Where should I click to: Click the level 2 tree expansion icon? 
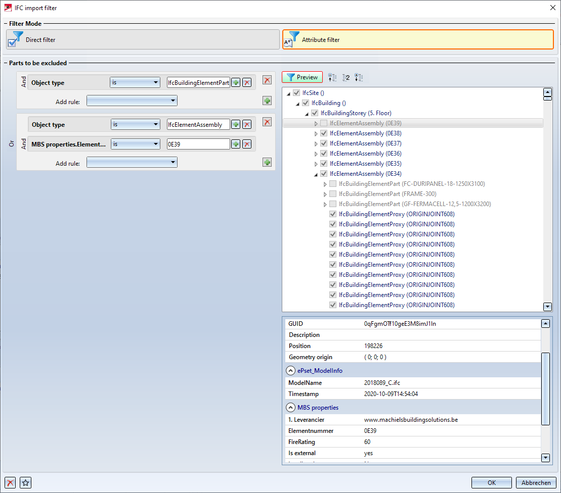pyautogui.click(x=346, y=77)
